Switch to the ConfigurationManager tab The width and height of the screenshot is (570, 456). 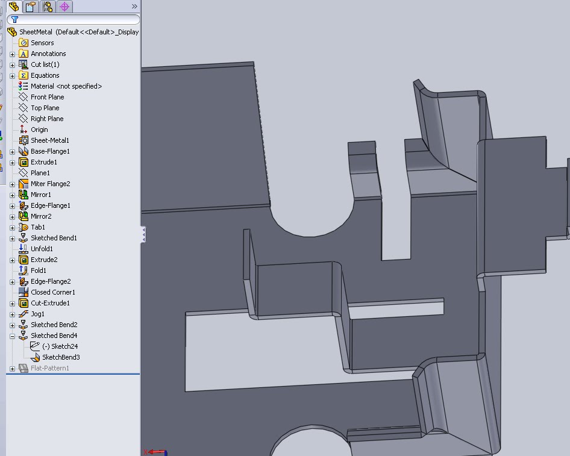[x=48, y=7]
